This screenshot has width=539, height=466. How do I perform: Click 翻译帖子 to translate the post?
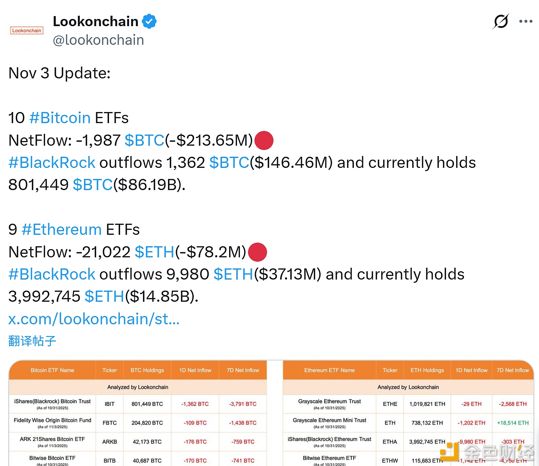coord(32,341)
